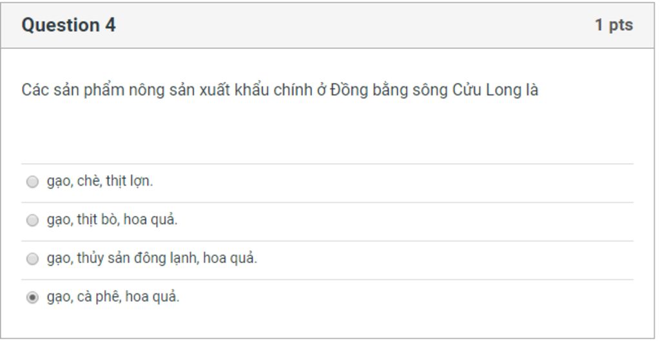Click the answer text "gạo, cà phê, hoa quả."
Image resolution: width=660 pixels, height=341 pixels.
click(113, 297)
